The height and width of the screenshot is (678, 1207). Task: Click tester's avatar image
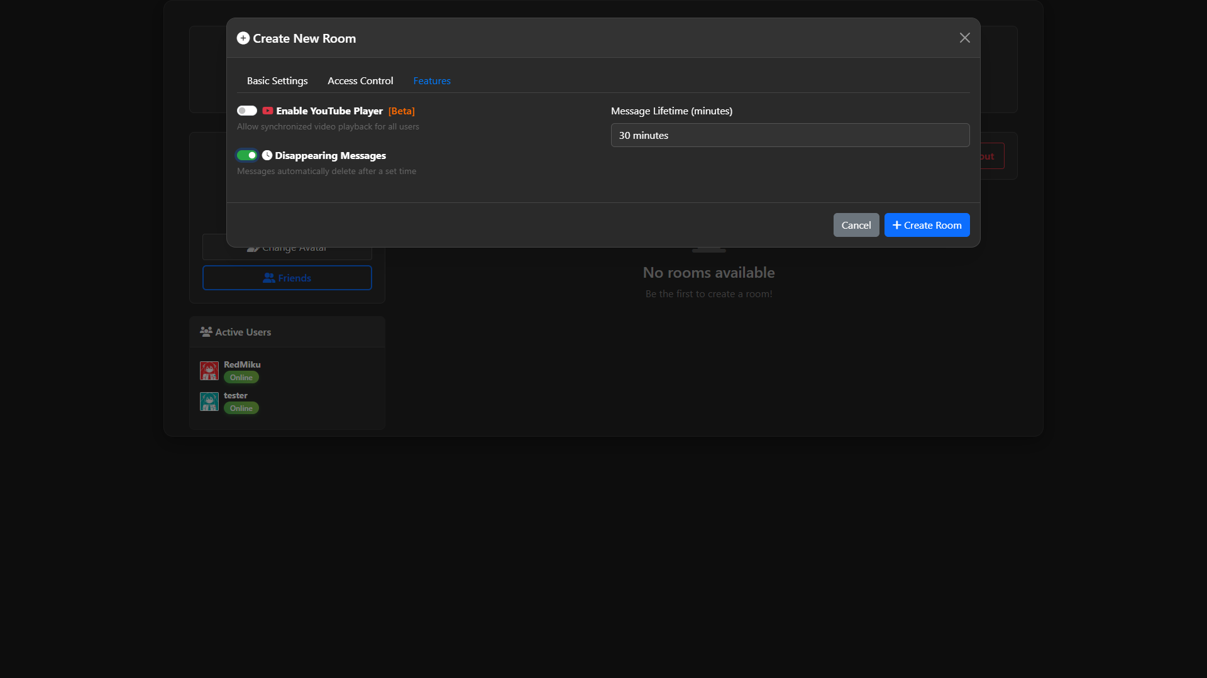coord(209,402)
